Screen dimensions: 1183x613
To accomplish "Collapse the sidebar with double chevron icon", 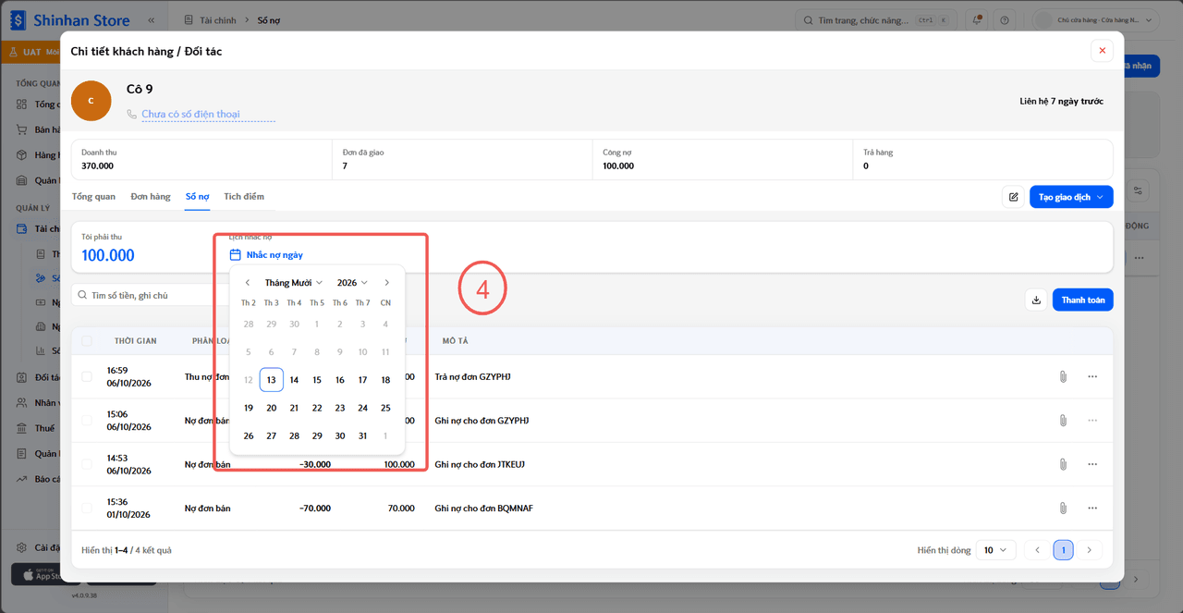I will (151, 20).
